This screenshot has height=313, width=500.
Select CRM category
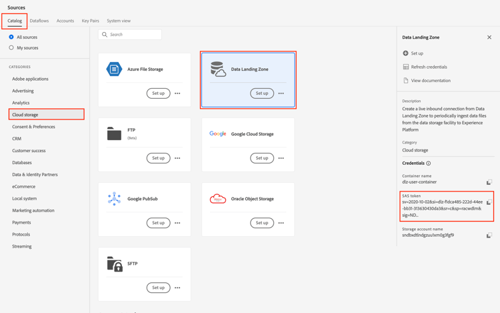pos(17,139)
